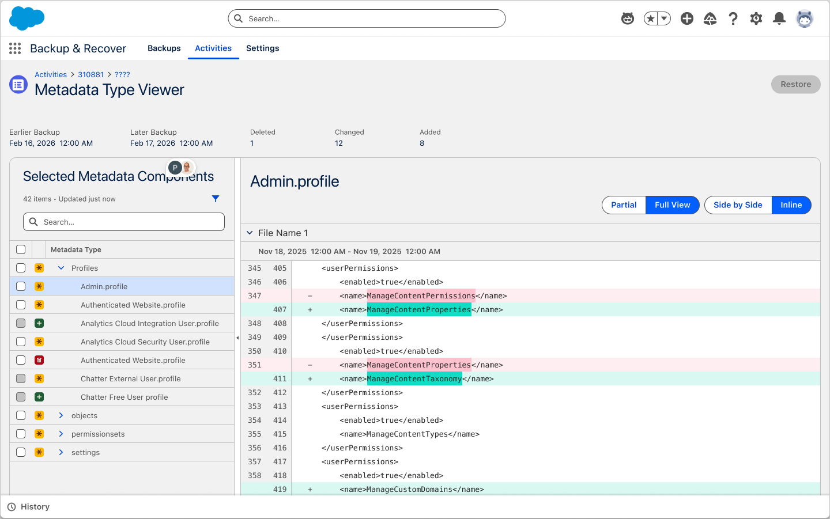Collapse the File Name 1 section
This screenshot has height=519, width=830.
[x=250, y=233]
